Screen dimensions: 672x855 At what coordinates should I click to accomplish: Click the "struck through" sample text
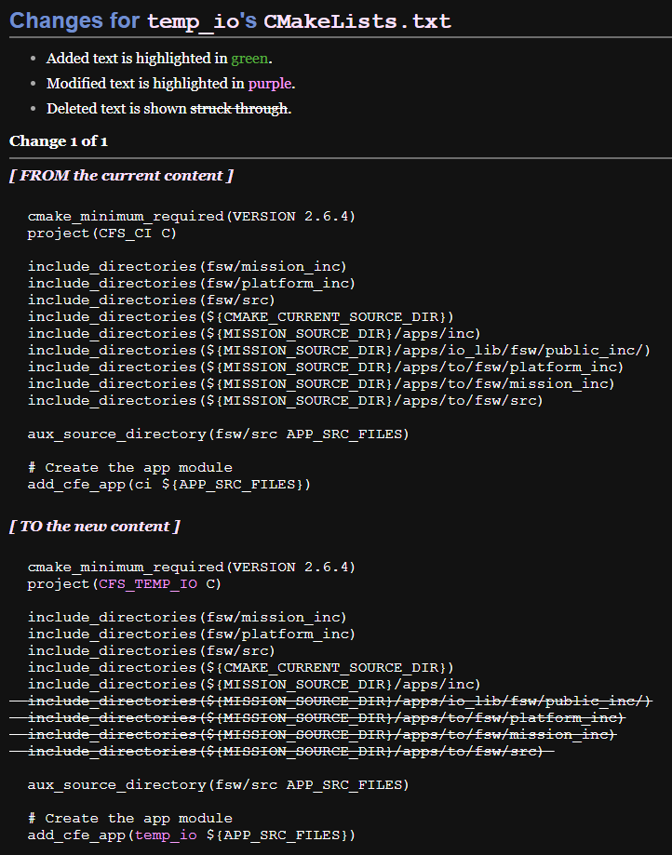(x=239, y=109)
